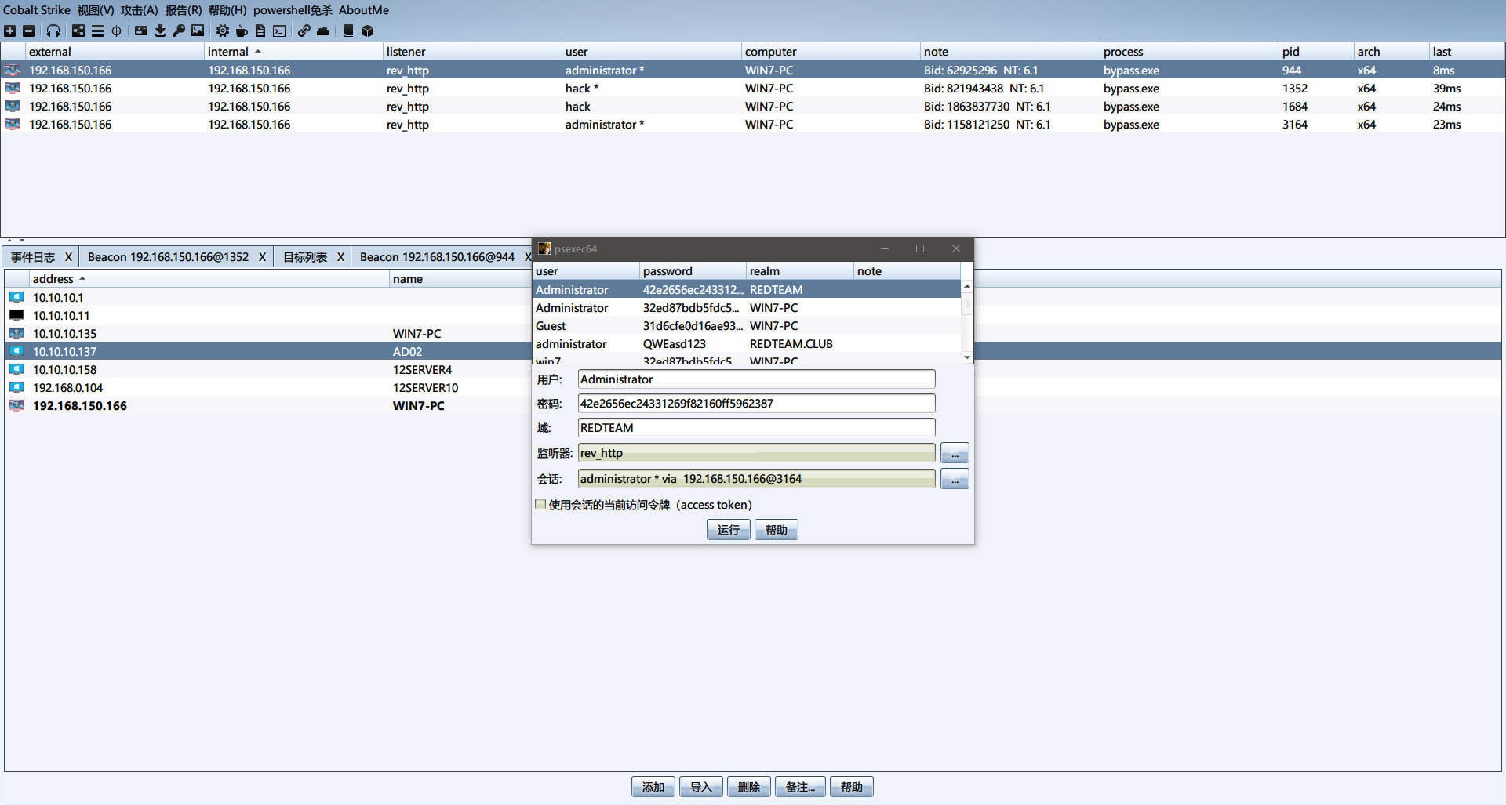1506x805 pixels.
Task: Click the beacon icon for pid 1684 row
Action: click(13, 106)
